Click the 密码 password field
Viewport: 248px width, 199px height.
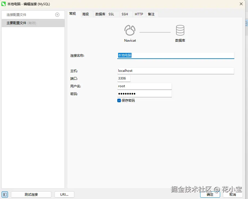coord(145,94)
